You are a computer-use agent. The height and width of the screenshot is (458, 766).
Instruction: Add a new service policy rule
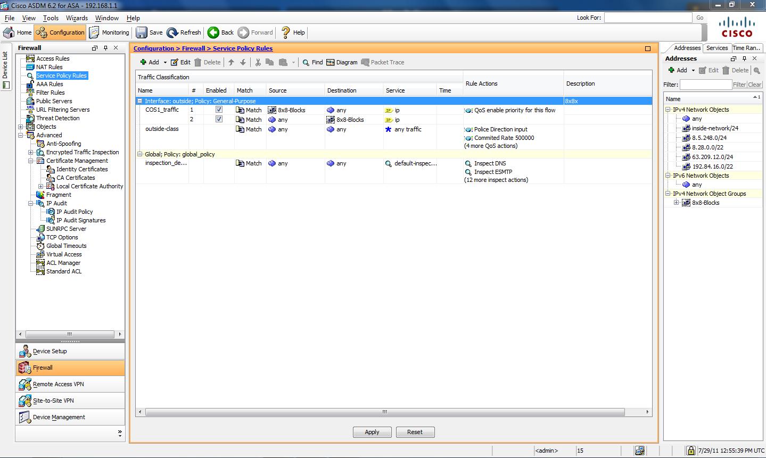tap(150, 62)
